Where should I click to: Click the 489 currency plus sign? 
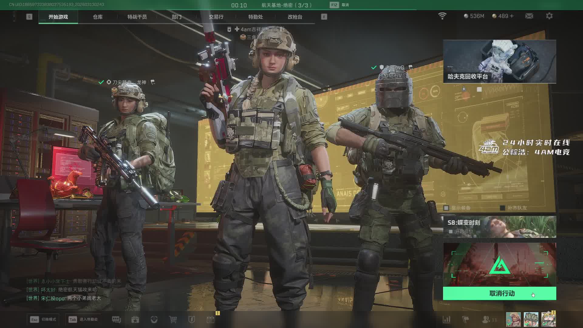pyautogui.click(x=512, y=16)
